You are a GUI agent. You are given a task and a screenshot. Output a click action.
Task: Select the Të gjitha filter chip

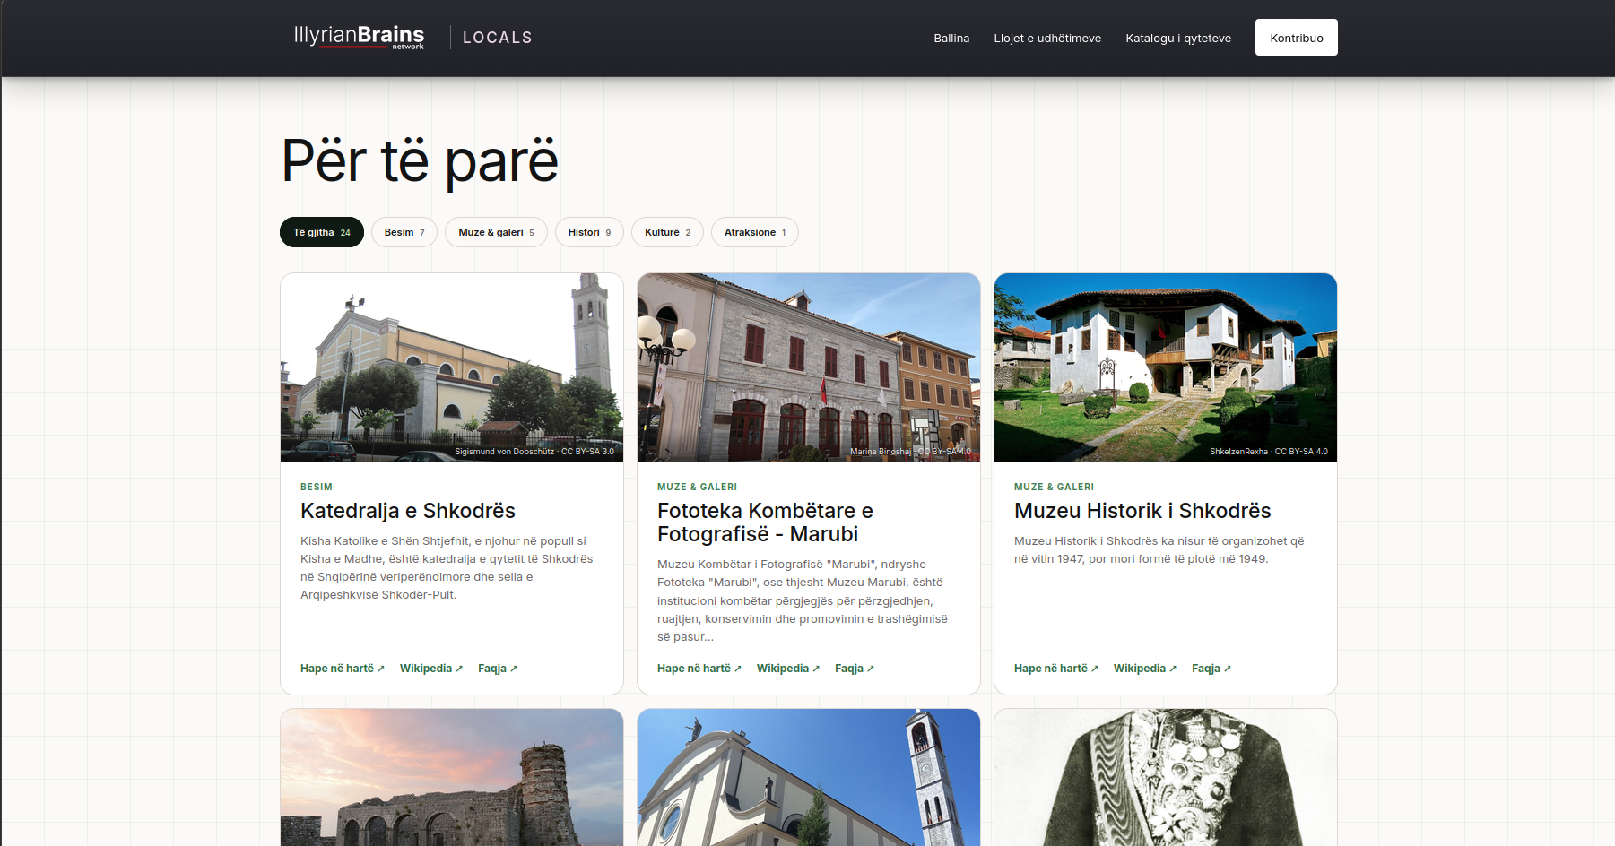tap(322, 232)
